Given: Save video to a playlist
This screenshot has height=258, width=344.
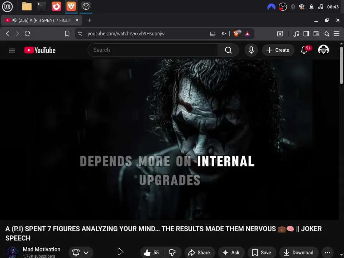Looking at the screenshot, I should coord(262,253).
